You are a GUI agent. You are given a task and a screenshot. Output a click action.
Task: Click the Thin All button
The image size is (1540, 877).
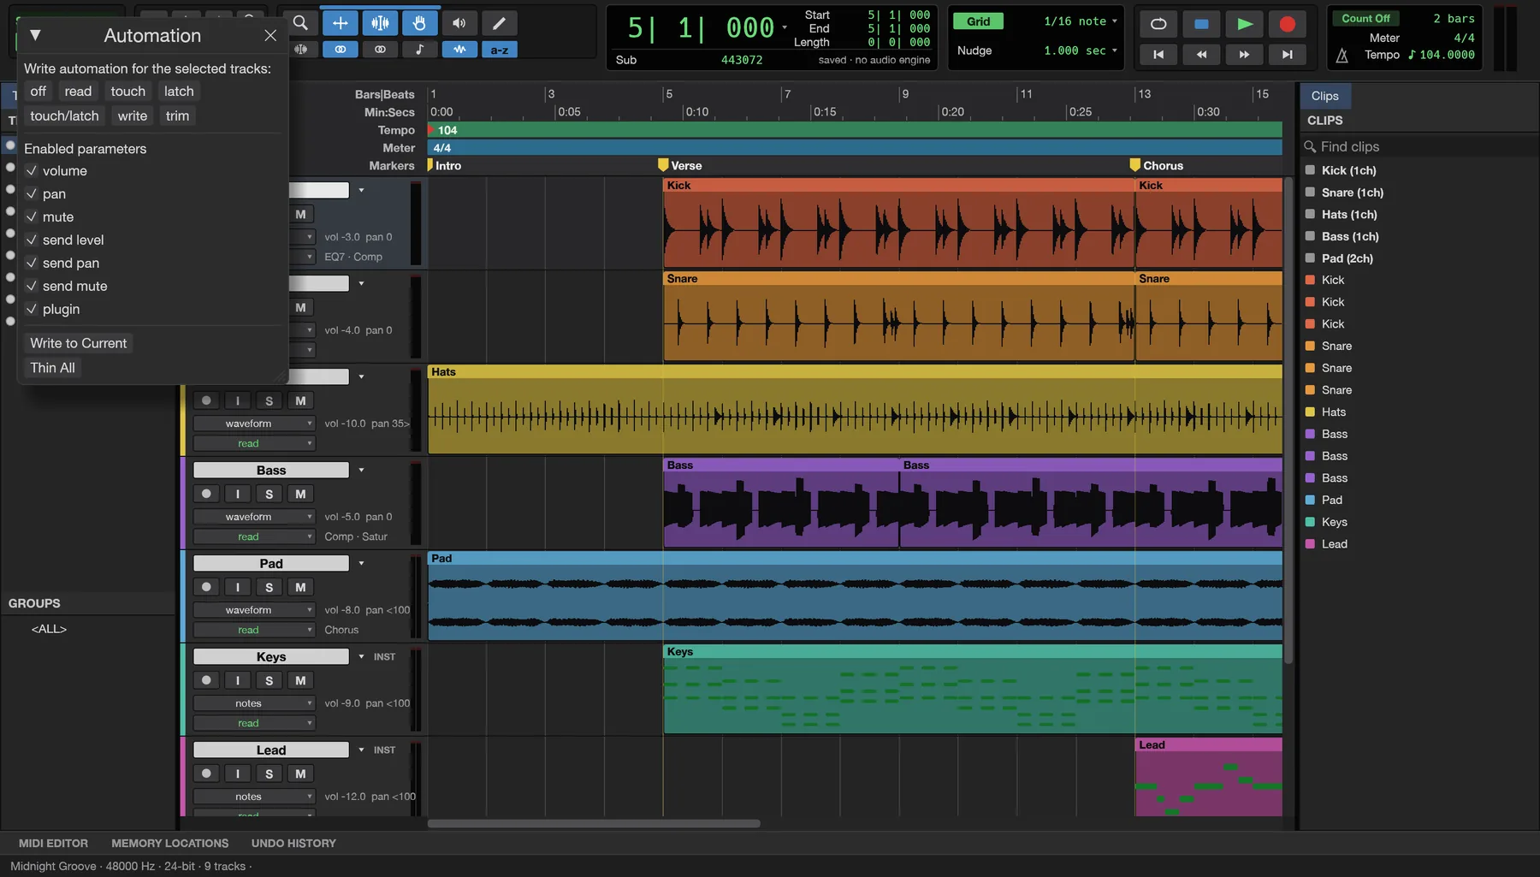(53, 368)
